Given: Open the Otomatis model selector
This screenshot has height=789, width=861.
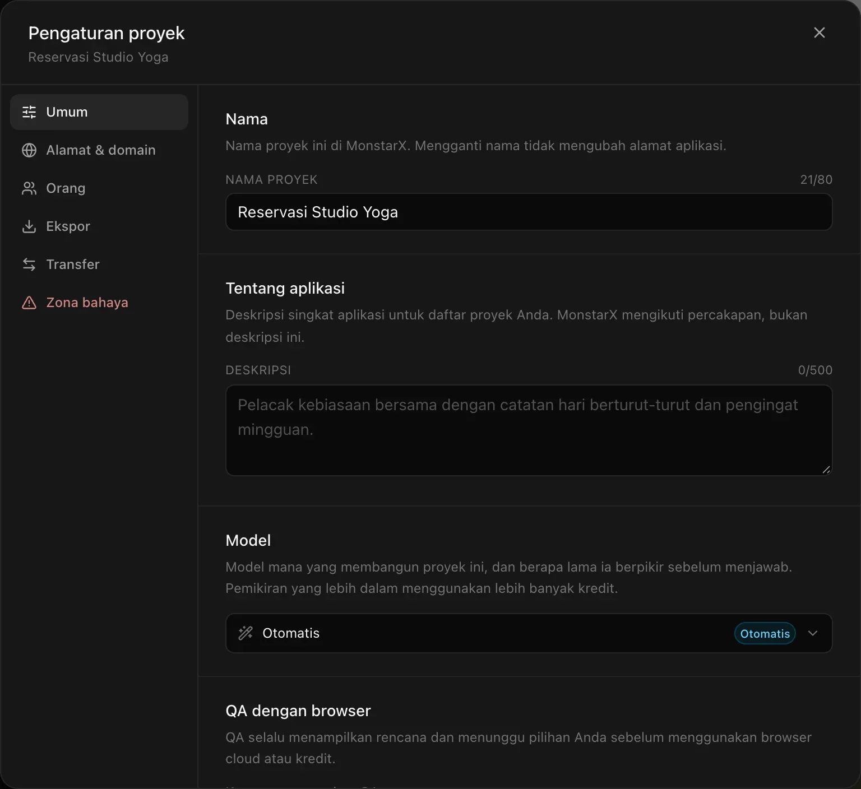Looking at the screenshot, I should point(529,633).
